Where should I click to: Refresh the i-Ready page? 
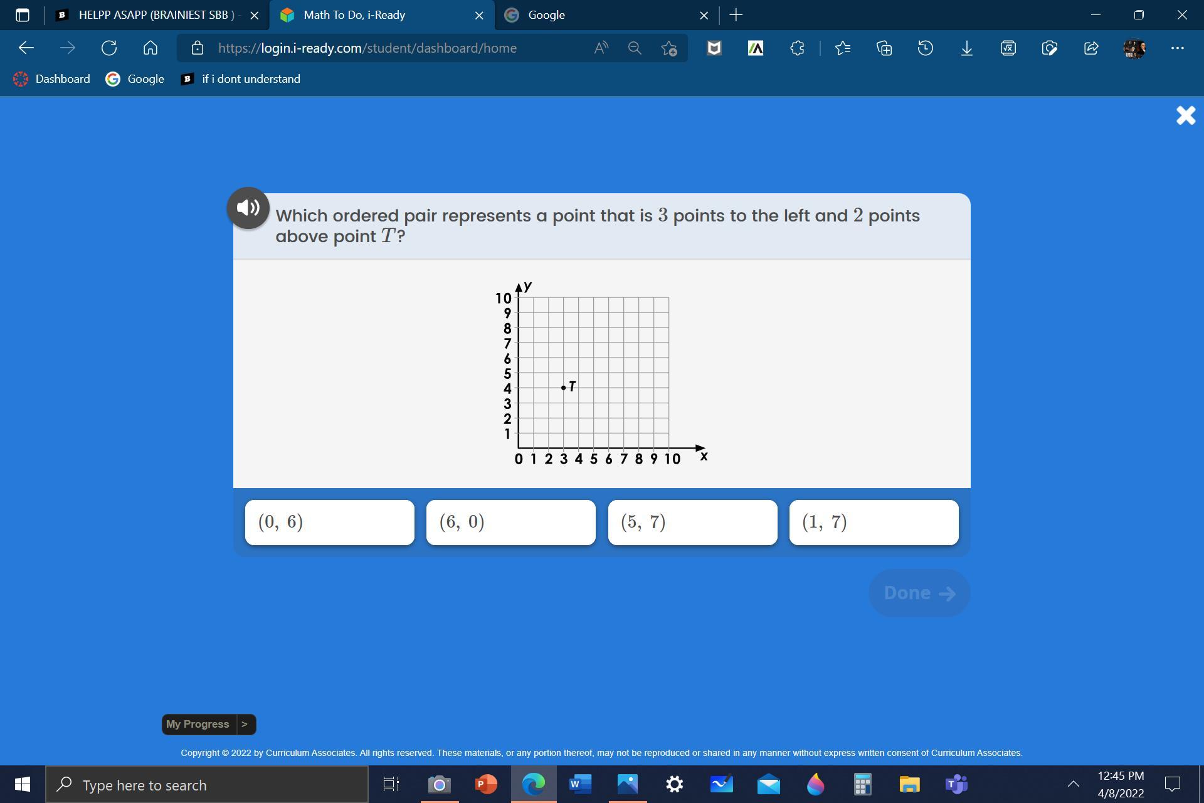(x=109, y=48)
